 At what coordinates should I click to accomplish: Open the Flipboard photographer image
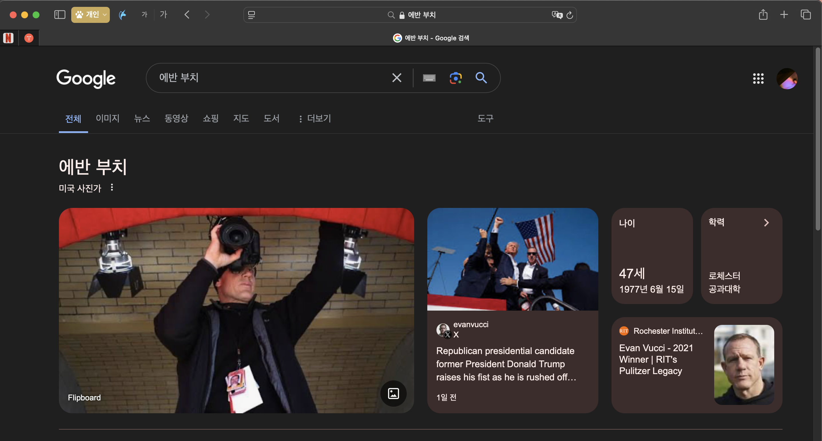tap(236, 310)
